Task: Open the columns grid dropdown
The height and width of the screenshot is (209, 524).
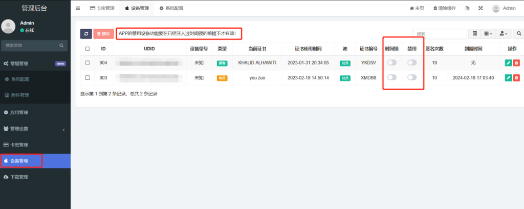Action: pos(489,34)
